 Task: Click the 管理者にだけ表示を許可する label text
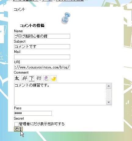[42, 124]
